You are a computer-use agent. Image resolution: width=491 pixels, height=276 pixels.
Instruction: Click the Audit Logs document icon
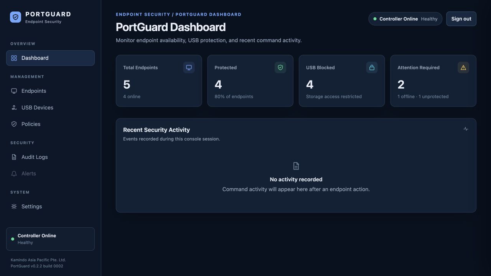point(14,157)
